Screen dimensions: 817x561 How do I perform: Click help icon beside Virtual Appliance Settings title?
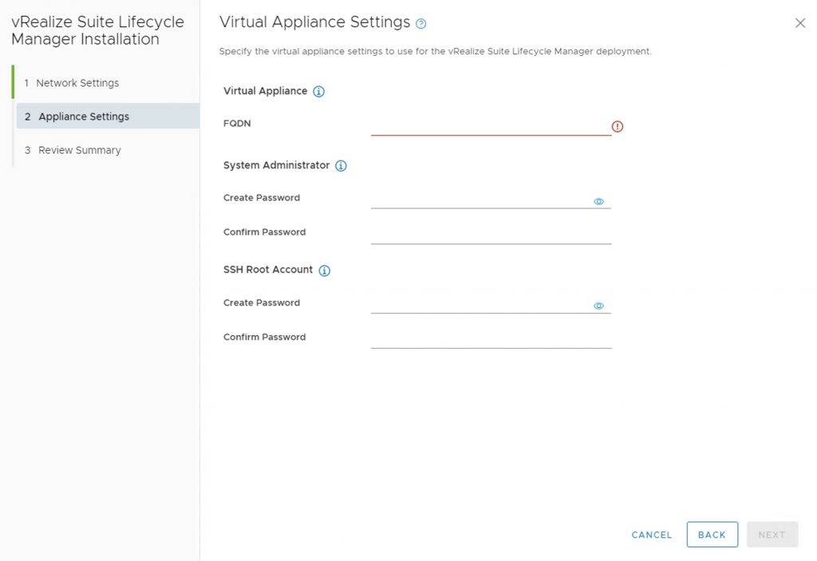coord(421,24)
